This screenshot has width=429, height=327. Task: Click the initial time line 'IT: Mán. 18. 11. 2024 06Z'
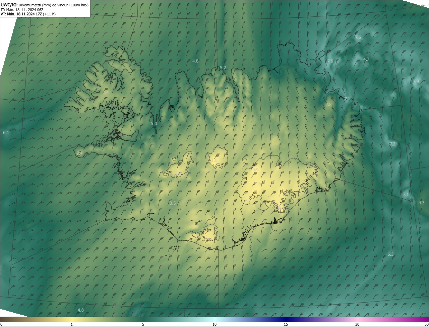click(x=22, y=9)
